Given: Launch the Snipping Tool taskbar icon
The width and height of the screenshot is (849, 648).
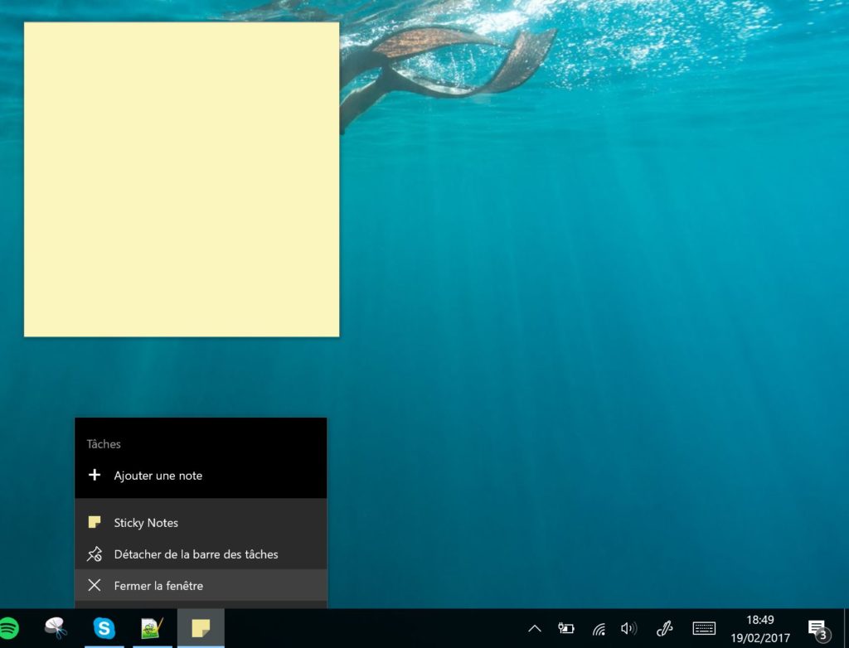Looking at the screenshot, I should [x=56, y=628].
